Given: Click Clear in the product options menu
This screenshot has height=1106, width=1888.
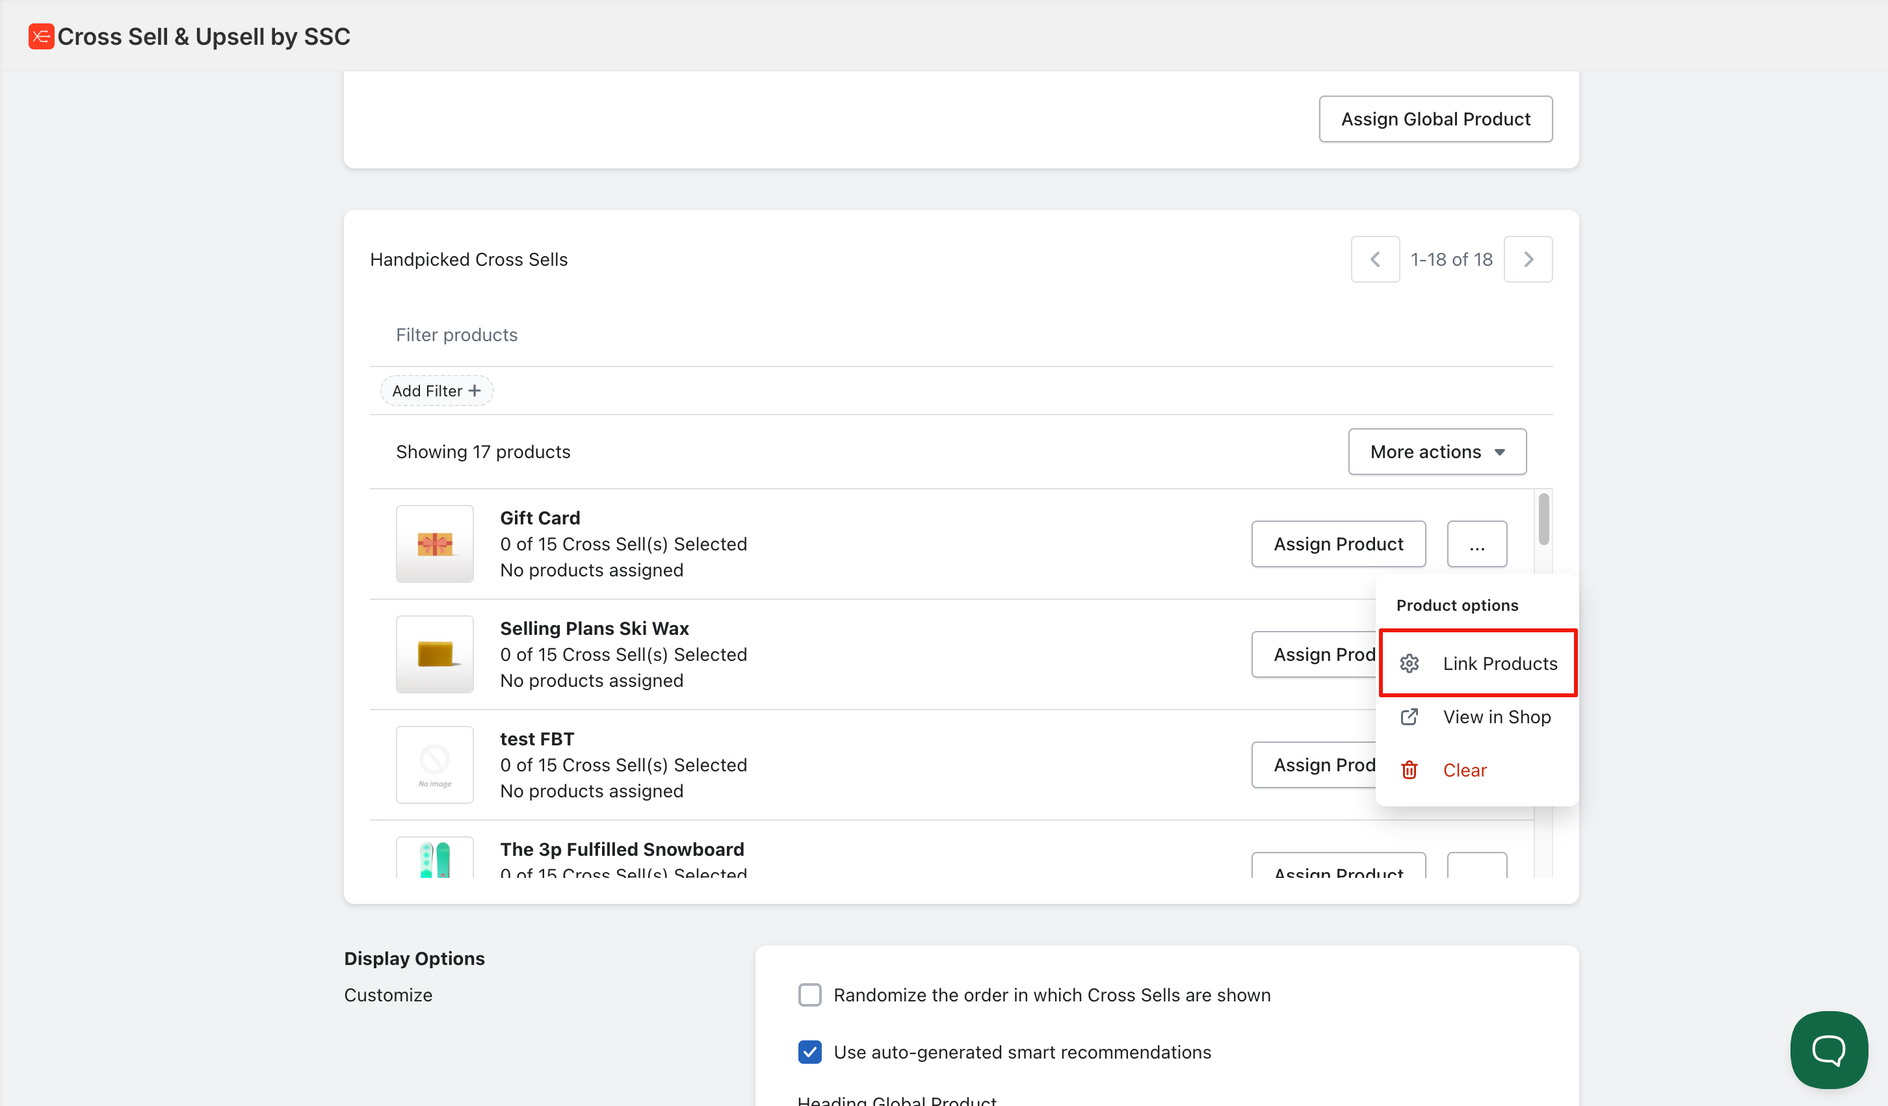Looking at the screenshot, I should click(x=1464, y=770).
